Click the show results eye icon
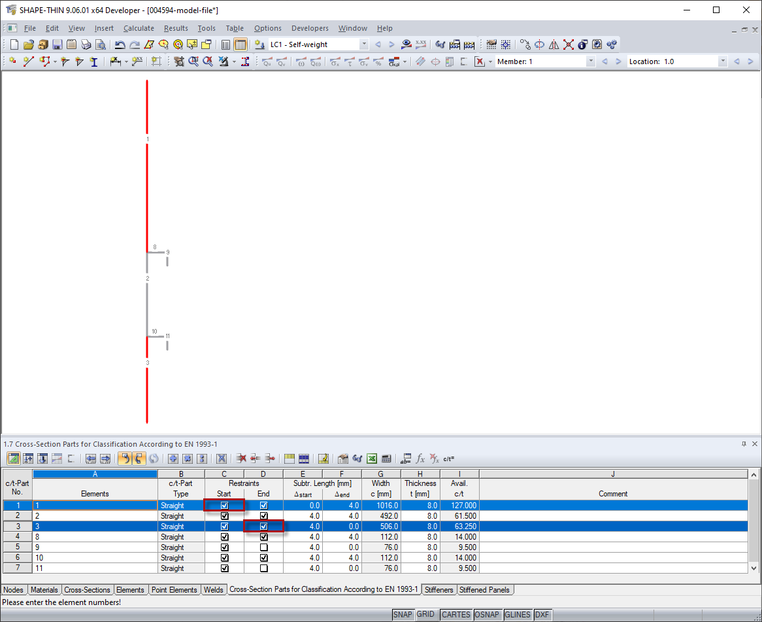Viewport: 762px width, 622px height. pos(406,44)
